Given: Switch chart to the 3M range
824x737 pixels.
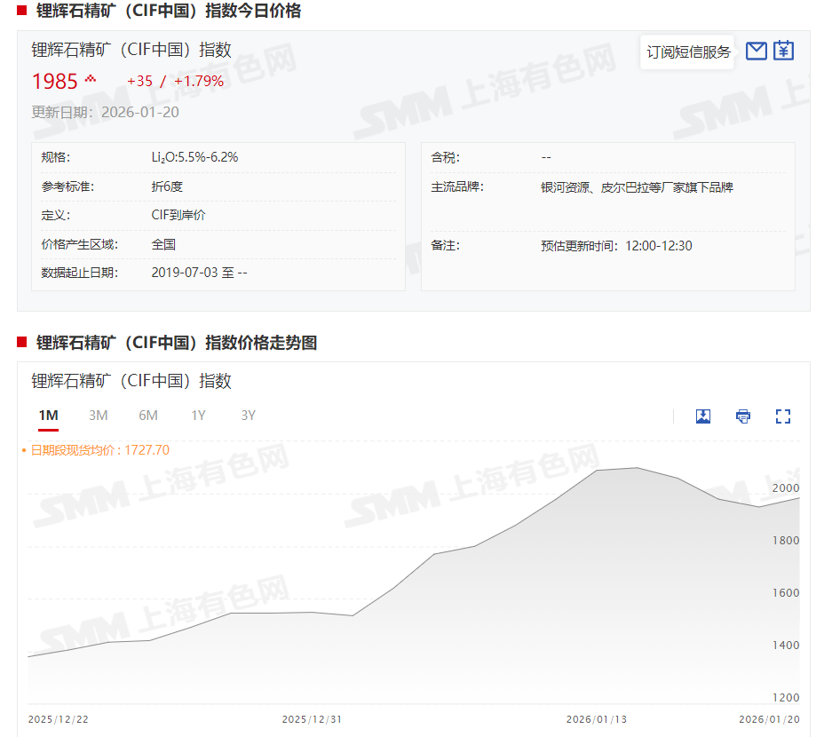Looking at the screenshot, I should tap(98, 416).
